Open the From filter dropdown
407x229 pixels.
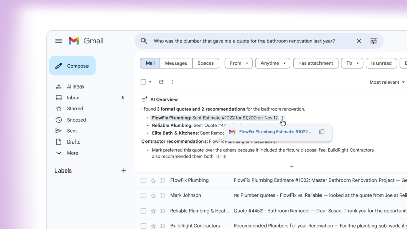click(239, 63)
